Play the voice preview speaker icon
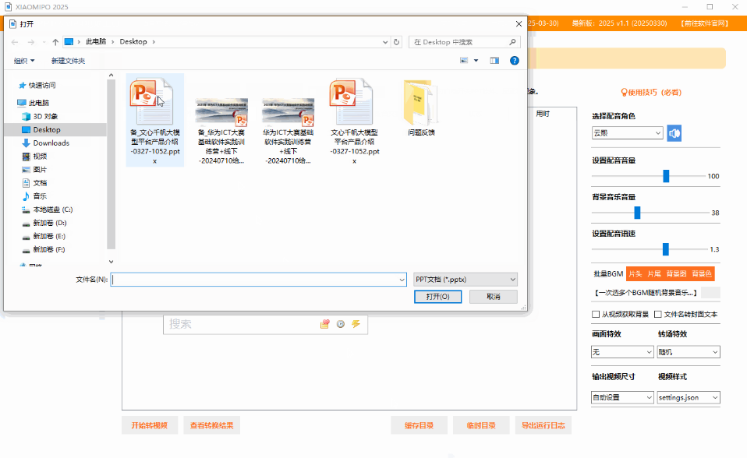The width and height of the screenshot is (747, 458). pyautogui.click(x=674, y=133)
